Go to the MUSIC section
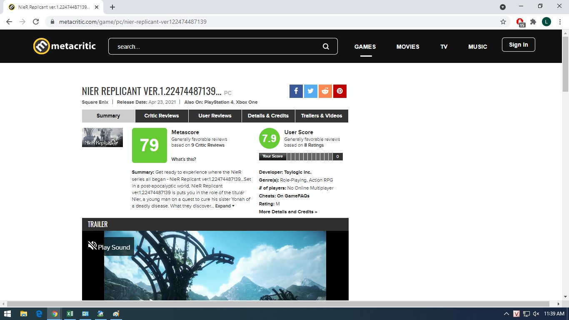This screenshot has width=569, height=320. 478,47
